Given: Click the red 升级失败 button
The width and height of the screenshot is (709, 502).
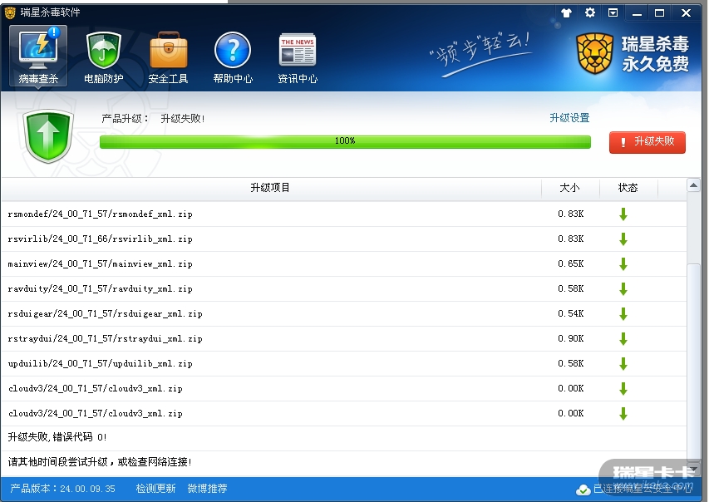Looking at the screenshot, I should coord(647,142).
